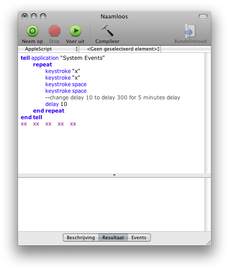
Task: Click the green Neem op record icon
Action: [33, 31]
